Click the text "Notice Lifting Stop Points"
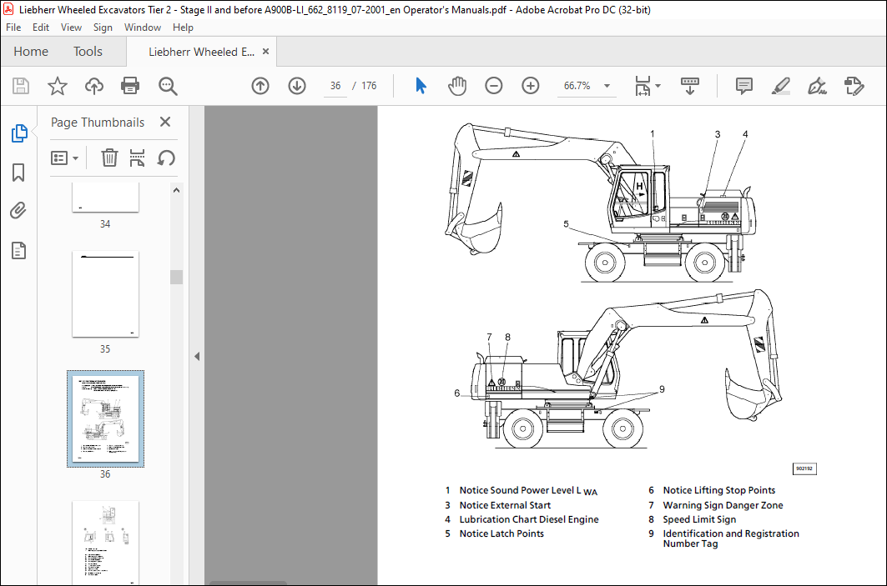Image resolution: width=887 pixels, height=586 pixels. [x=719, y=490]
